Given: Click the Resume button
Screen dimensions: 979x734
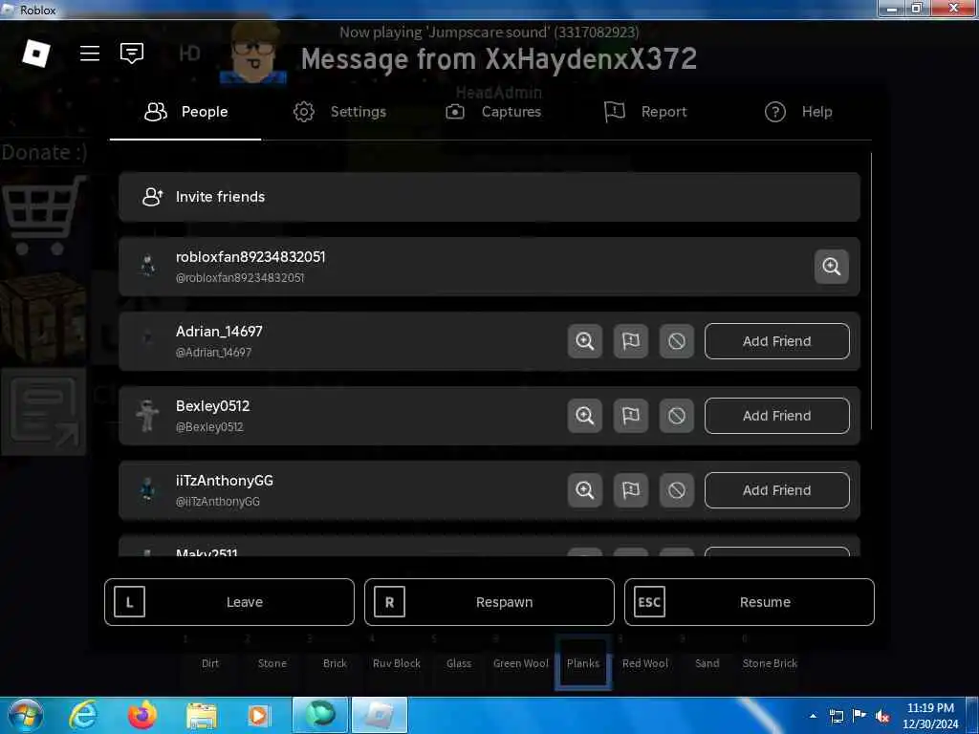Looking at the screenshot, I should point(750,602).
